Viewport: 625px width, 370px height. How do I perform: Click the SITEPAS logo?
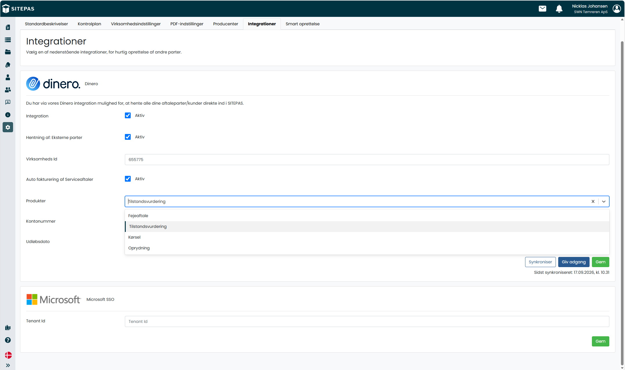[x=18, y=9]
